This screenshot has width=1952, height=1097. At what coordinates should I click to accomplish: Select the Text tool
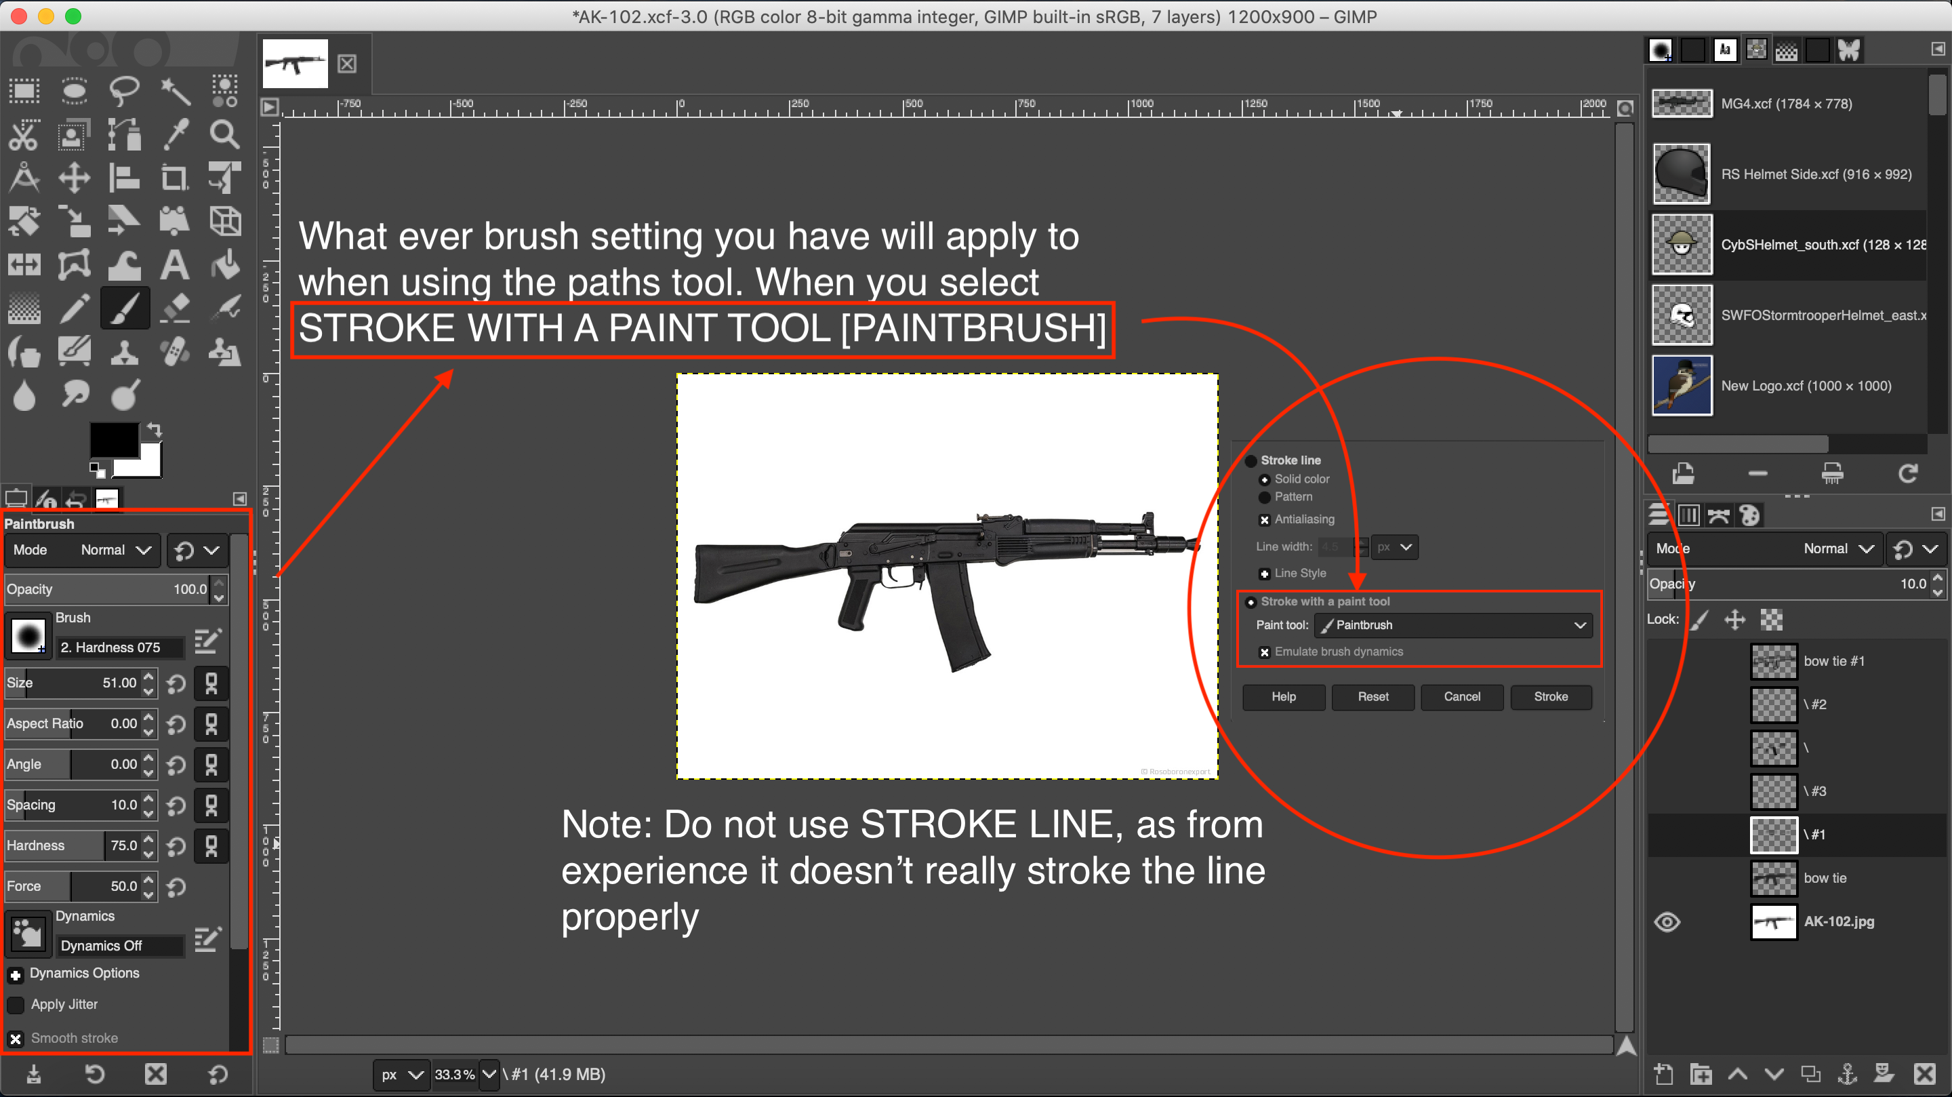174,265
